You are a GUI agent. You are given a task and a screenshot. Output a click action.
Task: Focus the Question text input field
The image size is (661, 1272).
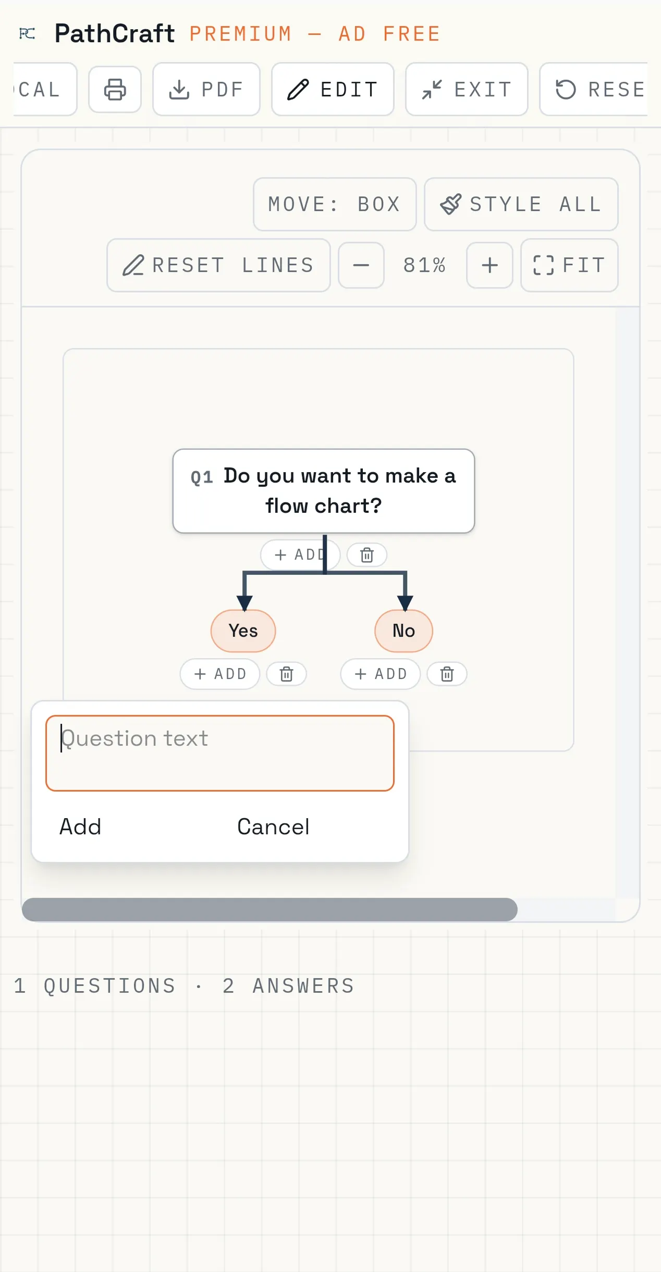click(x=220, y=753)
